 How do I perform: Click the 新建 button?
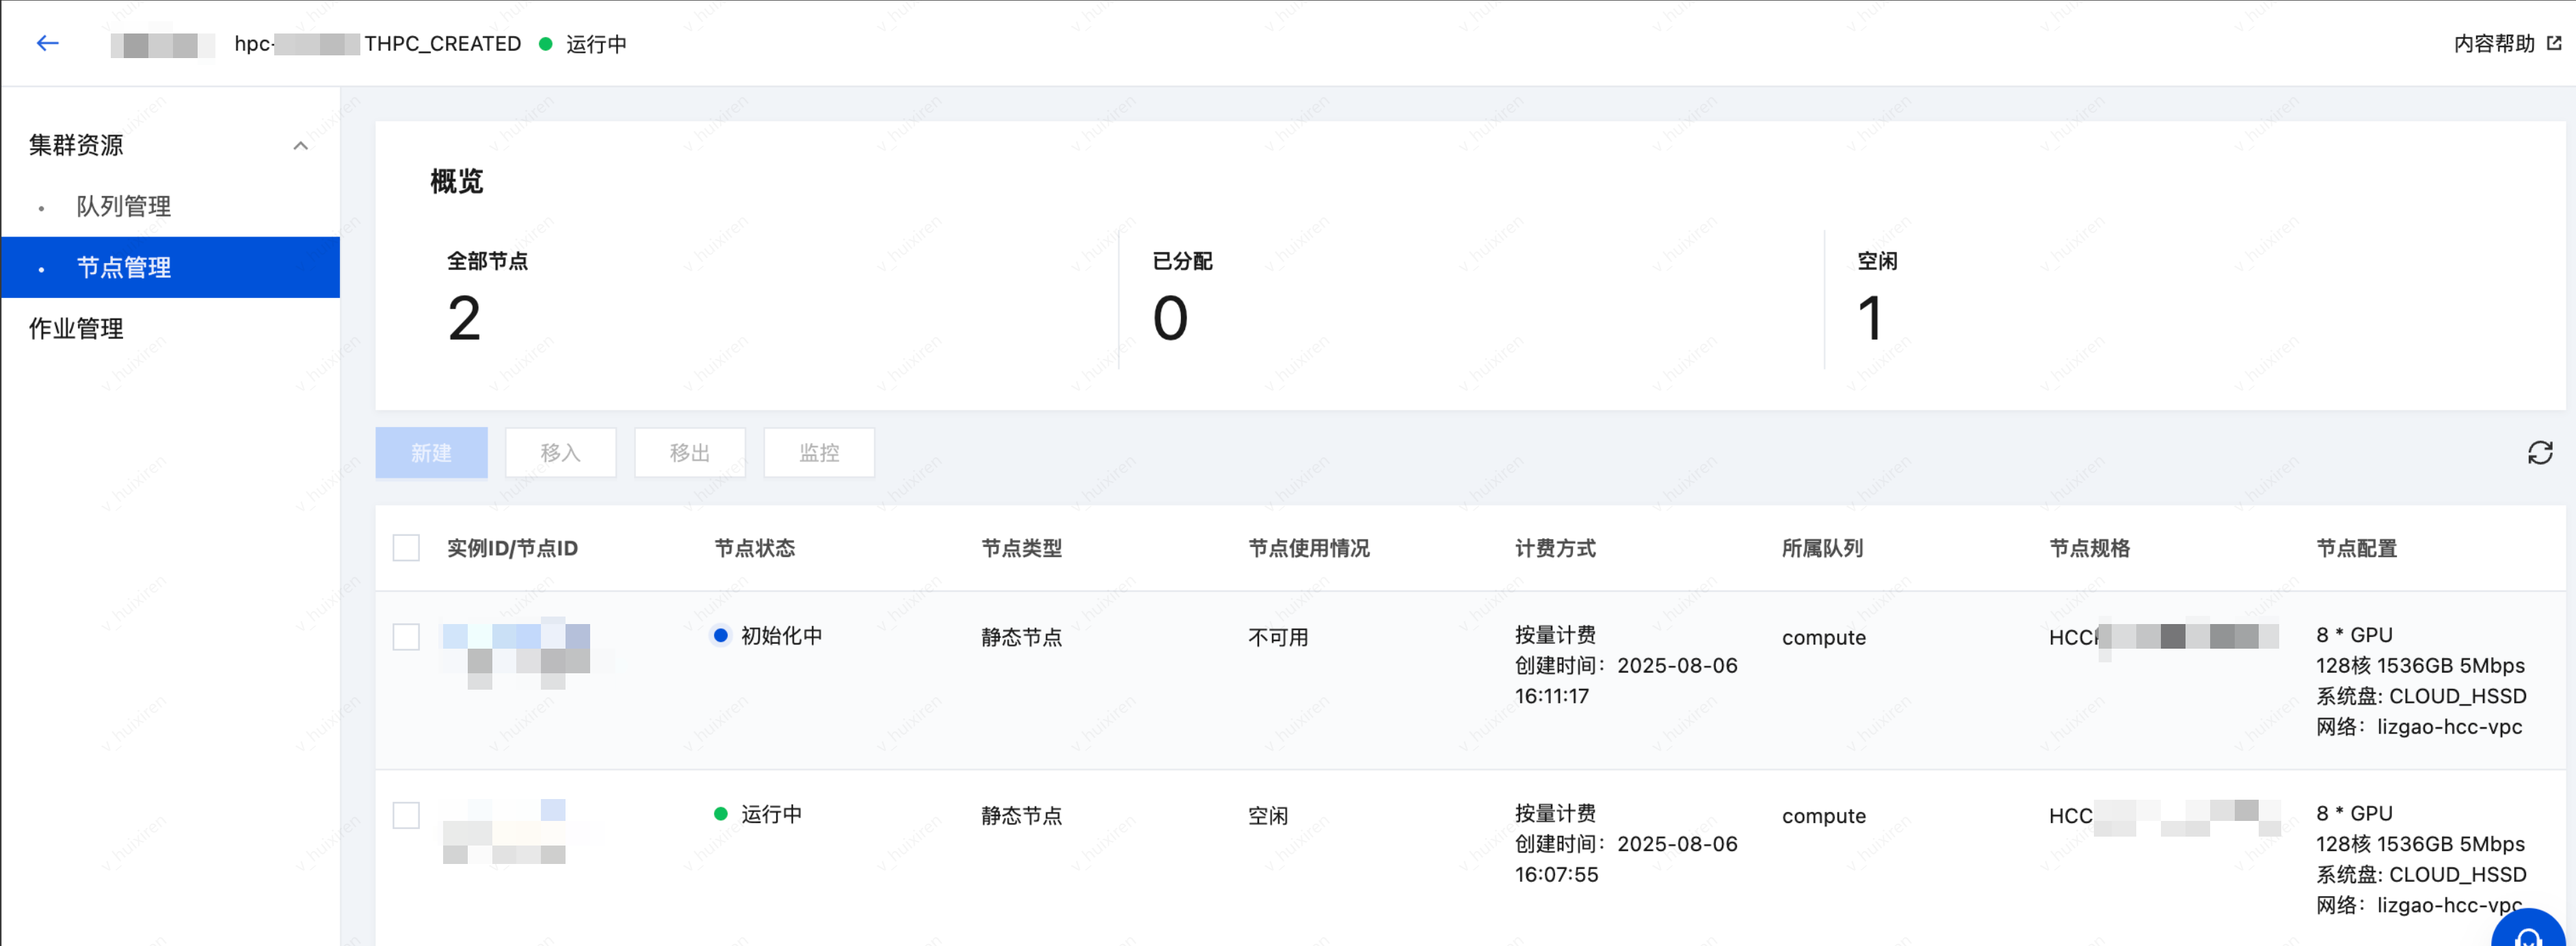[x=431, y=453]
